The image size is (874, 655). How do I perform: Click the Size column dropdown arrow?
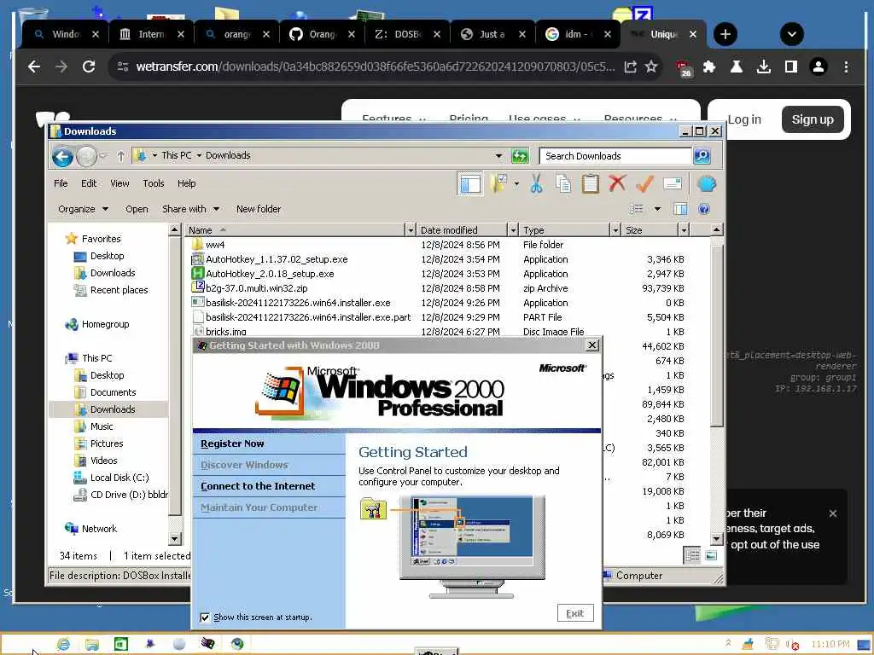click(x=684, y=230)
